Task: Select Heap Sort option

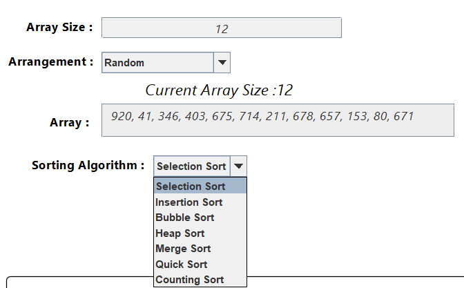Action: click(200, 233)
